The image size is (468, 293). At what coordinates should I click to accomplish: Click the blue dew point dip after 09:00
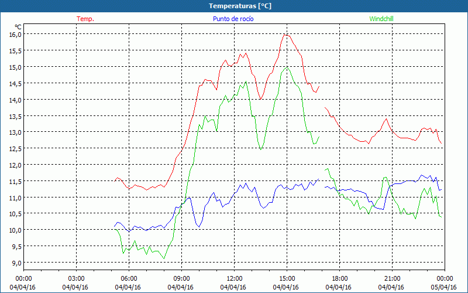coord(199,227)
